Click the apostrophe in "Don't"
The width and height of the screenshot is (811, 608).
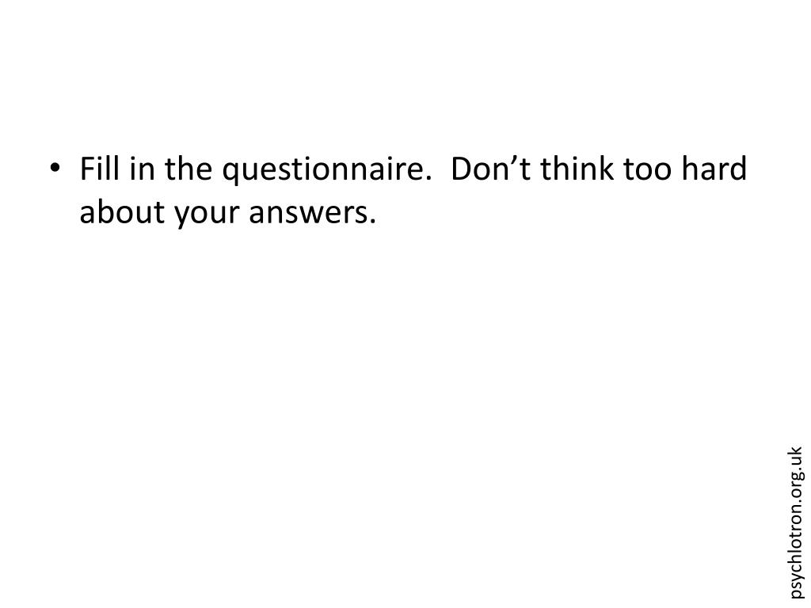pos(511,160)
